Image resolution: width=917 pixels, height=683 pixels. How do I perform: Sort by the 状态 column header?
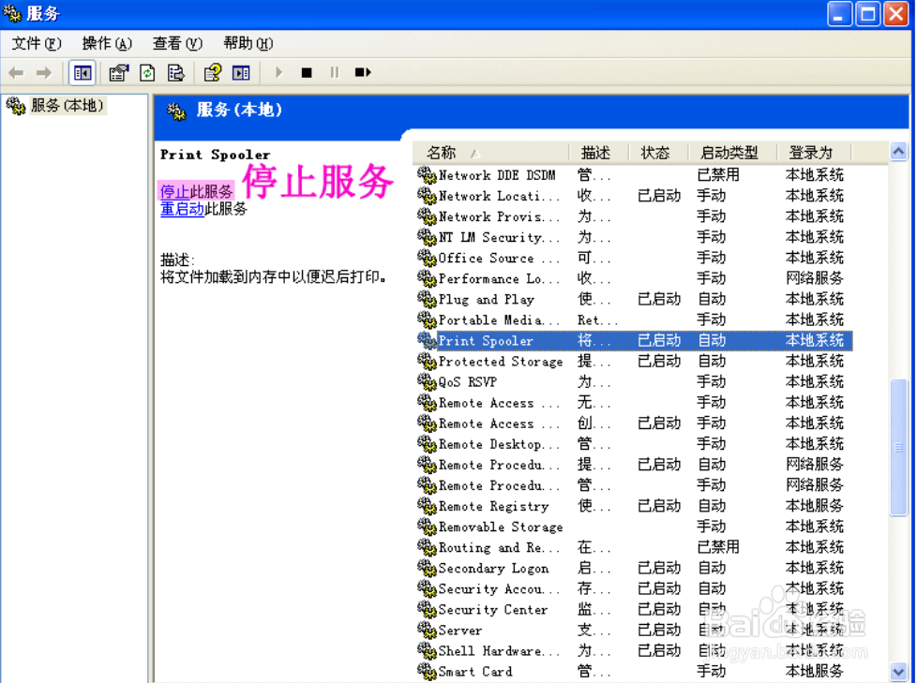[658, 153]
